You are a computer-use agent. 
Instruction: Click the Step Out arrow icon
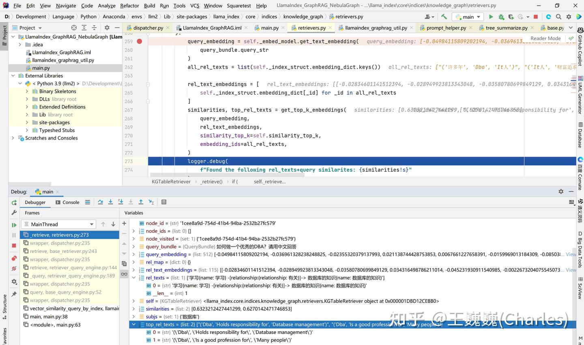[141, 202]
